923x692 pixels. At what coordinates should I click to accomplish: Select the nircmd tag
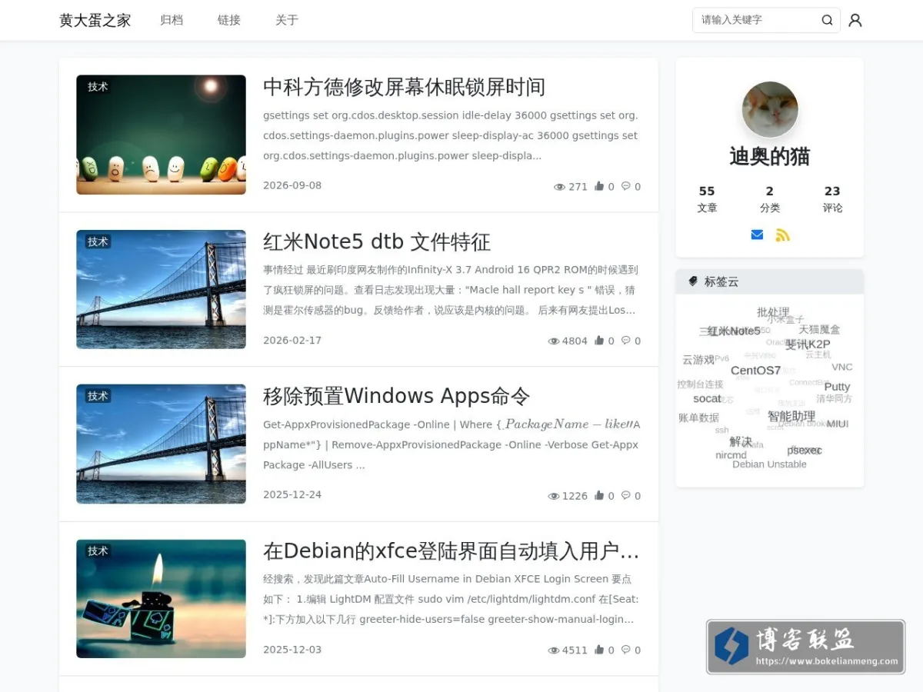click(731, 455)
